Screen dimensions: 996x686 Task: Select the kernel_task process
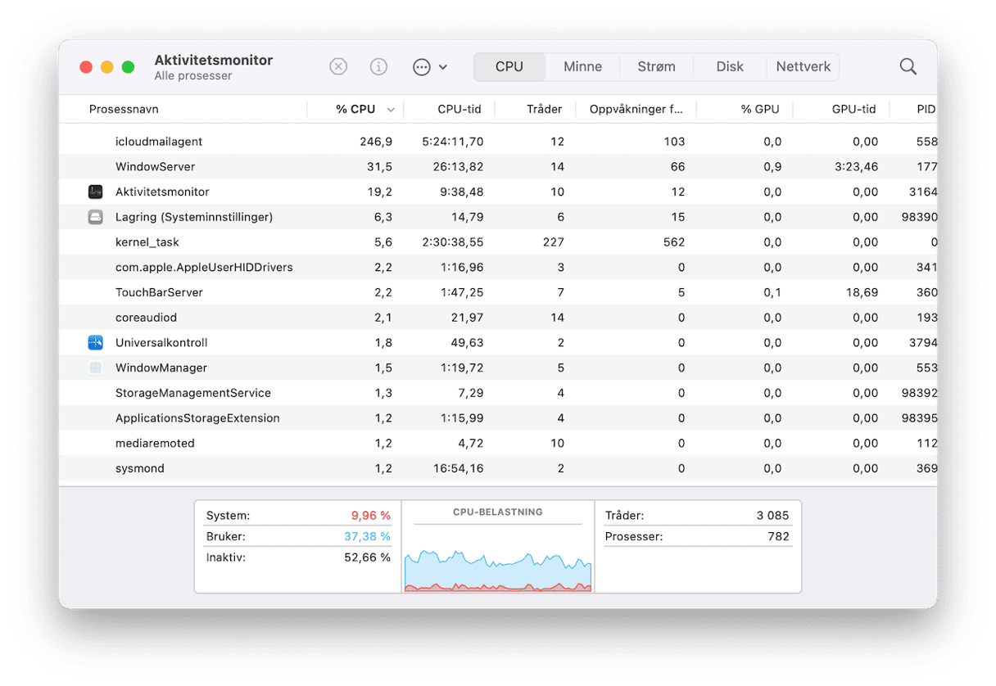[498, 242]
